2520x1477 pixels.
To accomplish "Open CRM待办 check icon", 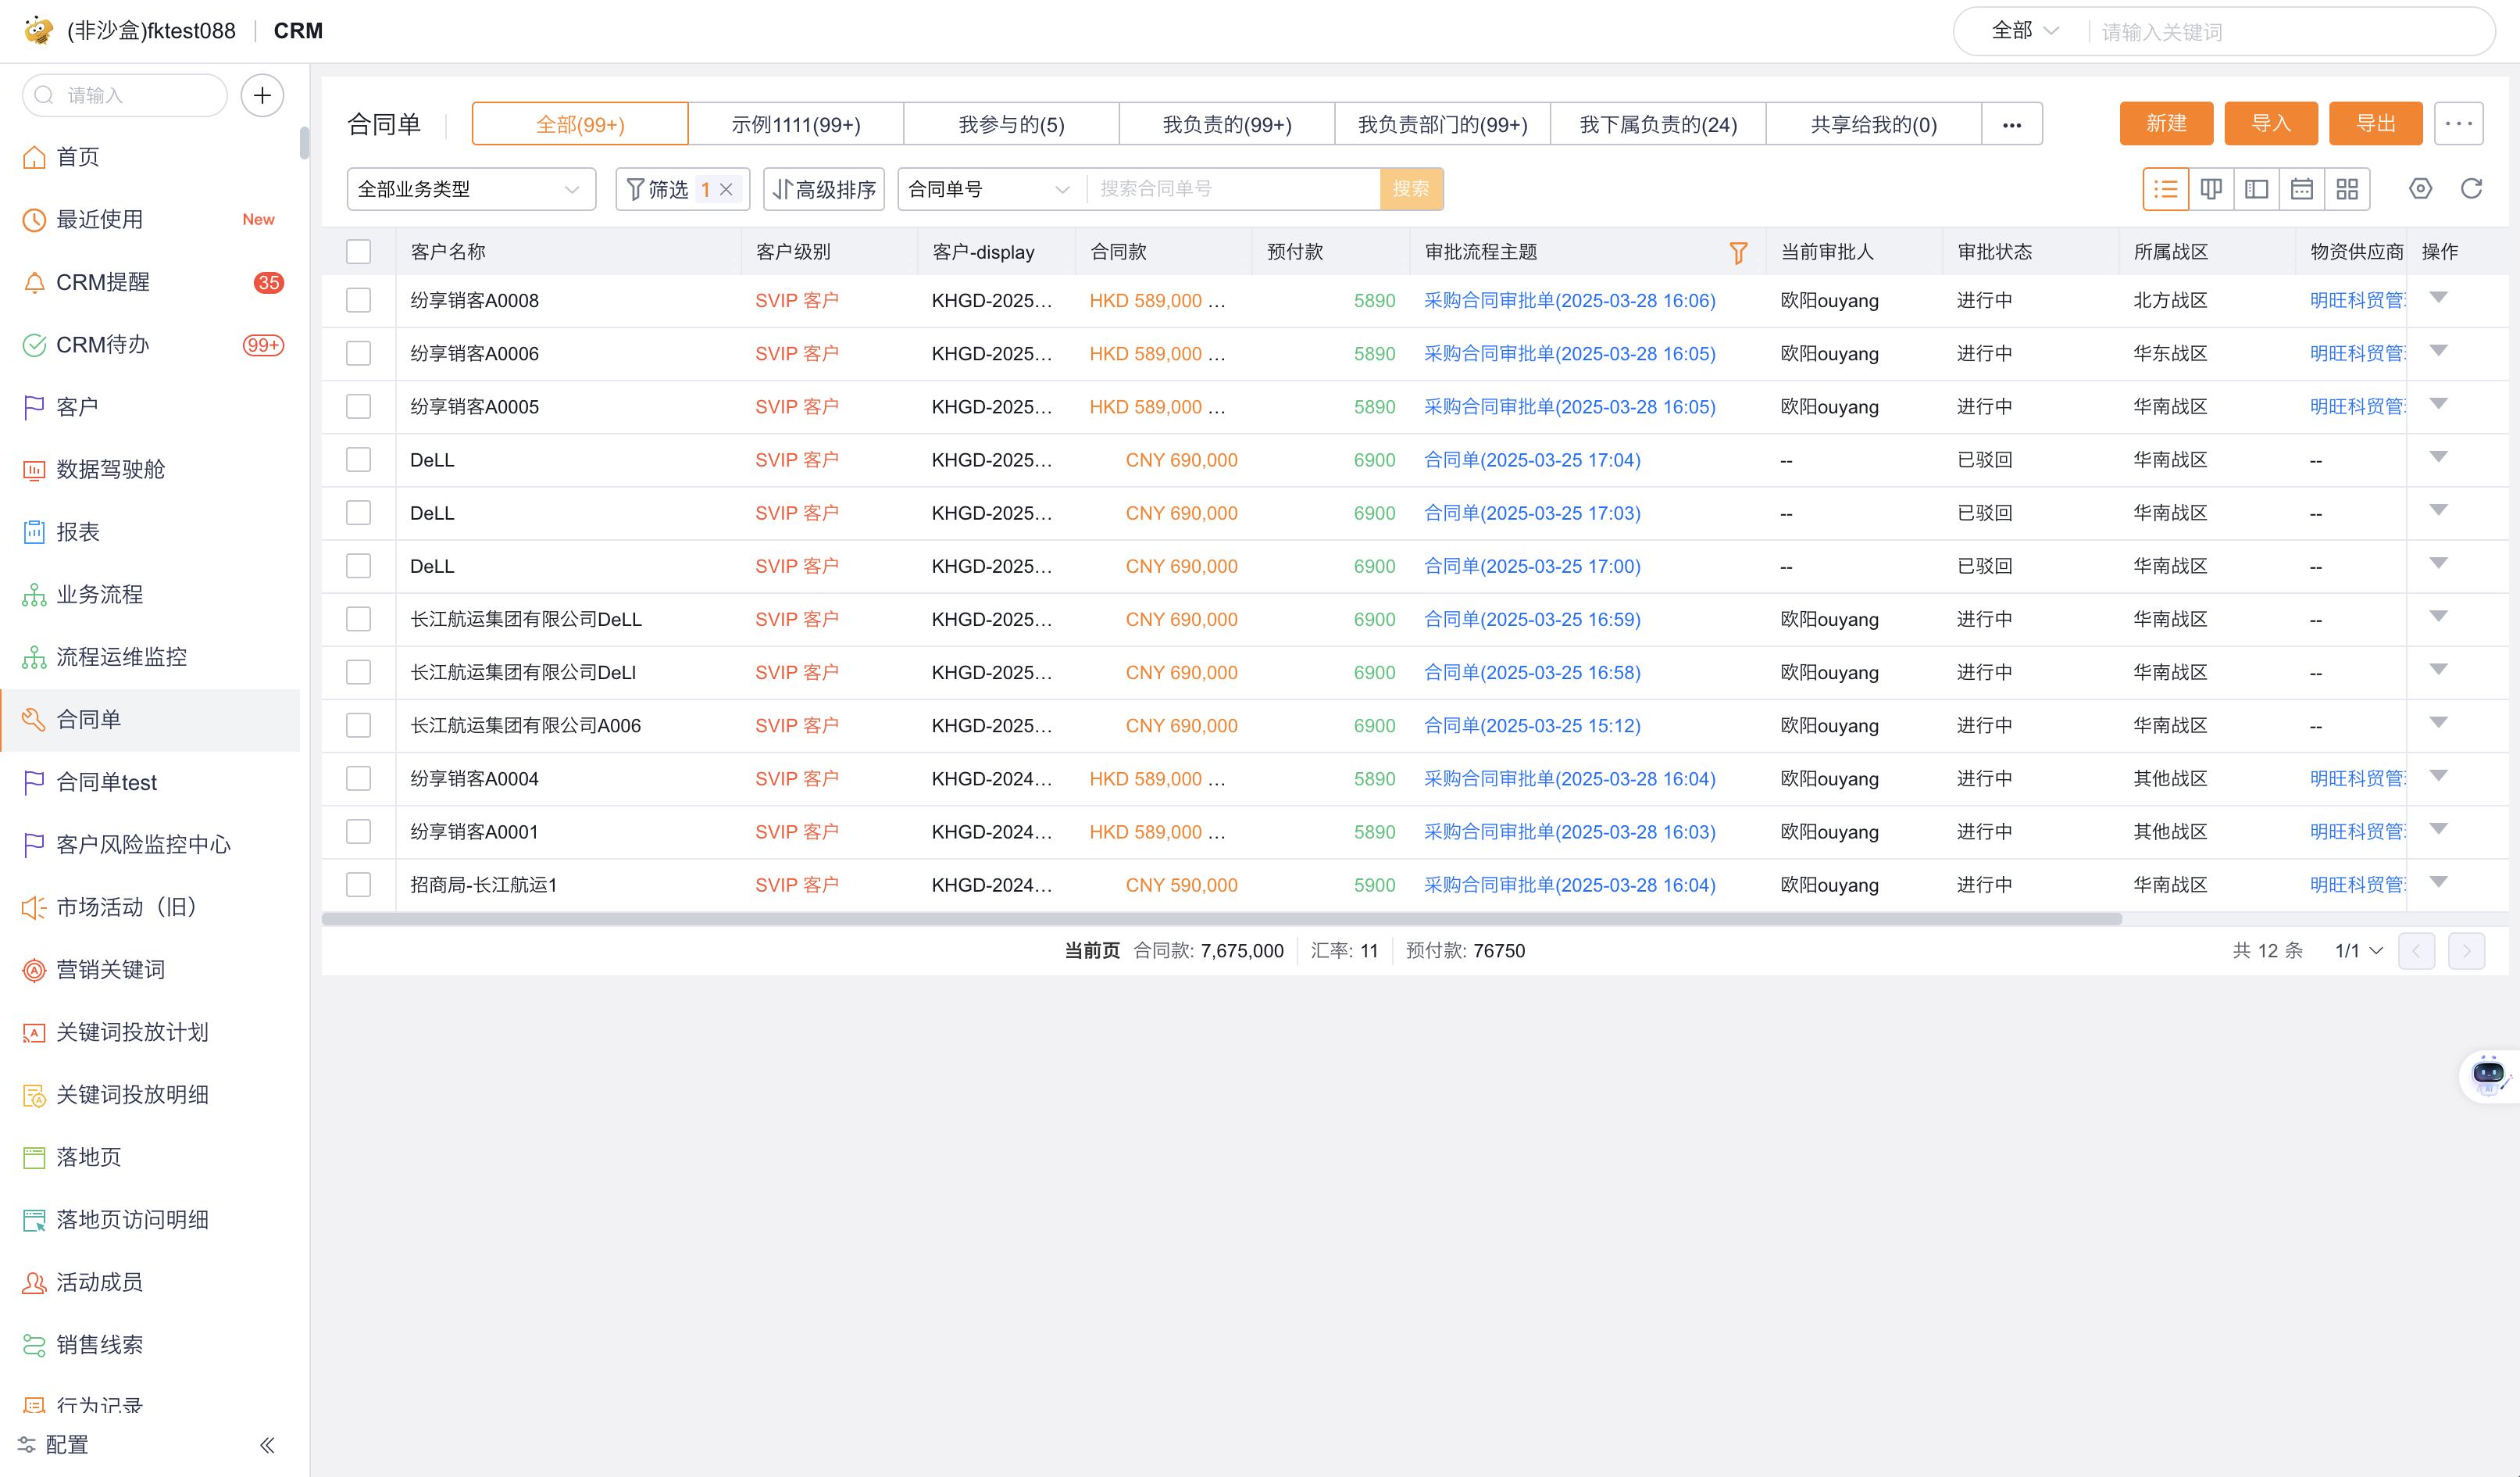I will click(34, 344).
